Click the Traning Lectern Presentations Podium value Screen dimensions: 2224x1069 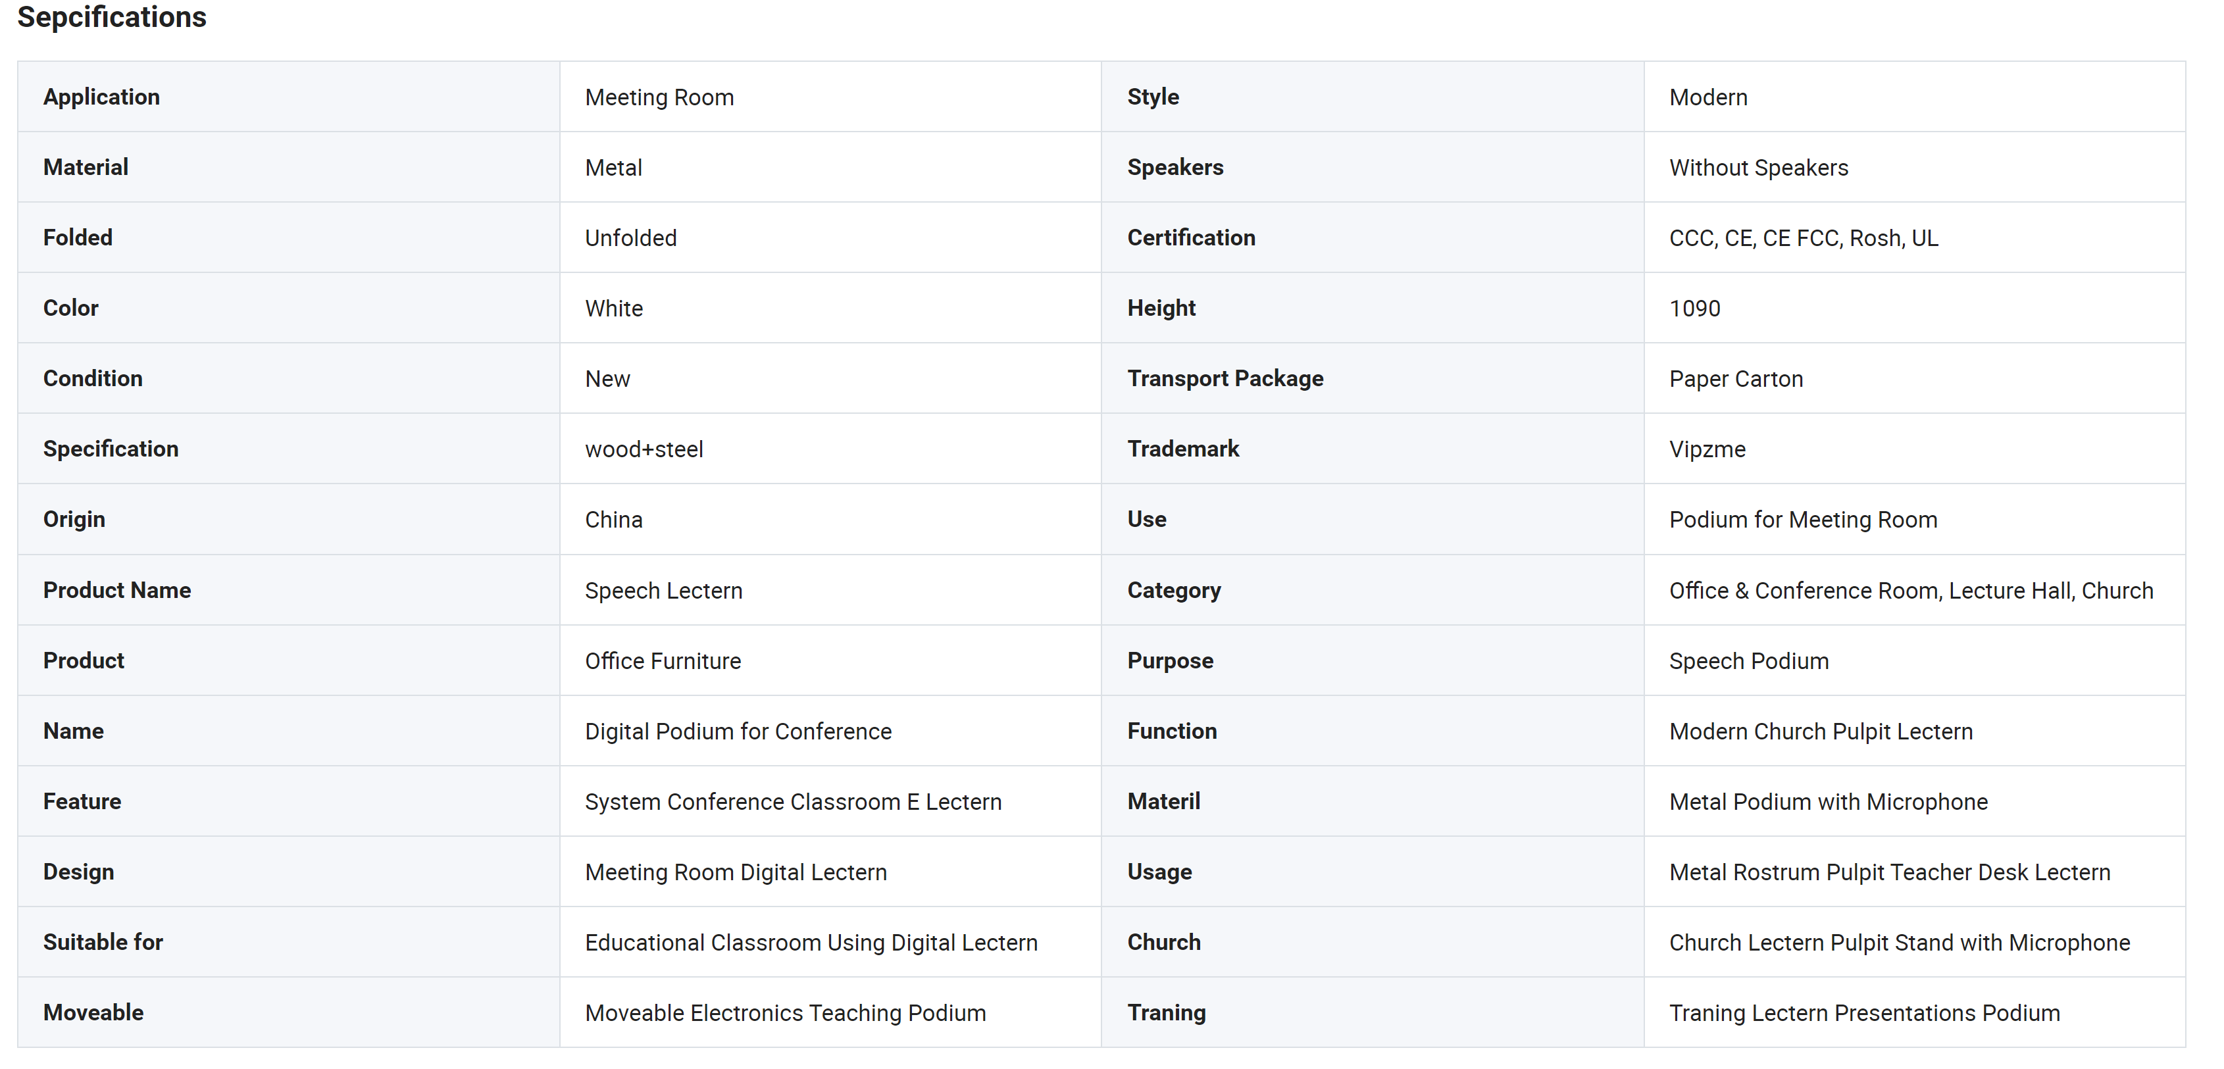pyautogui.click(x=1864, y=1013)
